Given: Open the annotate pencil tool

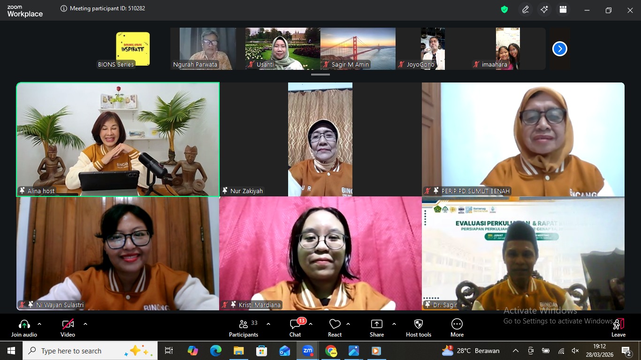Looking at the screenshot, I should 526,9.
